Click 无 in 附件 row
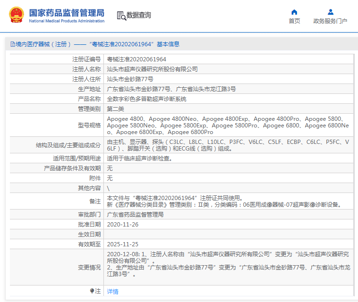358x302 pixels. click(x=110, y=178)
